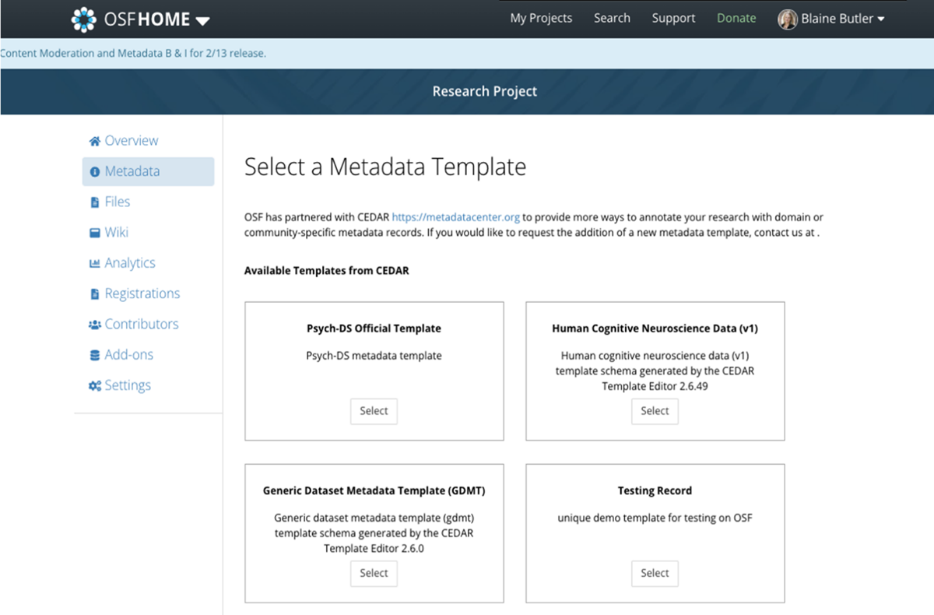Click the Files document icon
Screen dimensions: 934x615
(95, 202)
